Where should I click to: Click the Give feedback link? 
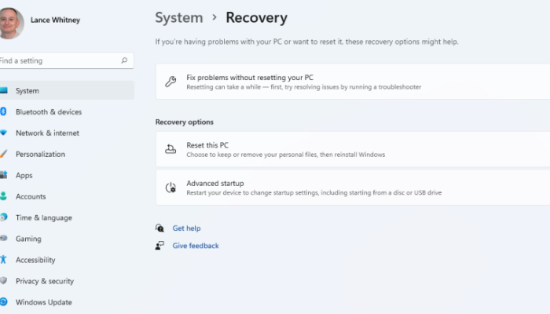(x=196, y=246)
